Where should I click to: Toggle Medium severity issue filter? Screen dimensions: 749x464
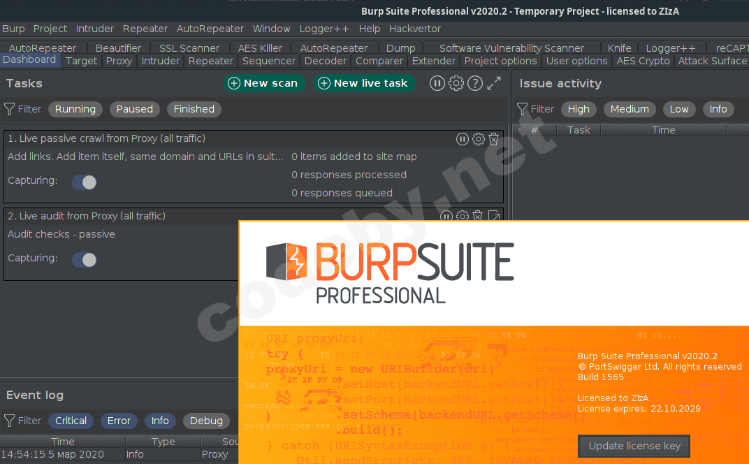pos(630,110)
